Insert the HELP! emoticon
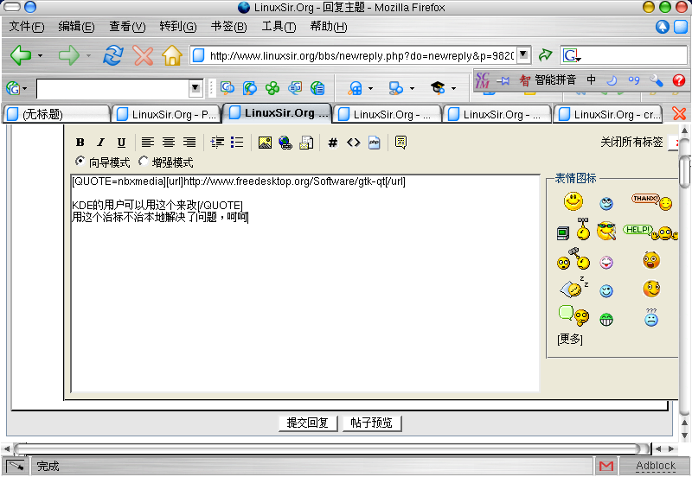The height and width of the screenshot is (477, 692). (x=650, y=232)
